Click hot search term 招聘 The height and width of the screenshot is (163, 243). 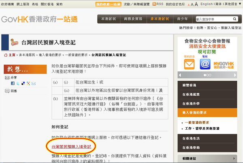pos(200,28)
